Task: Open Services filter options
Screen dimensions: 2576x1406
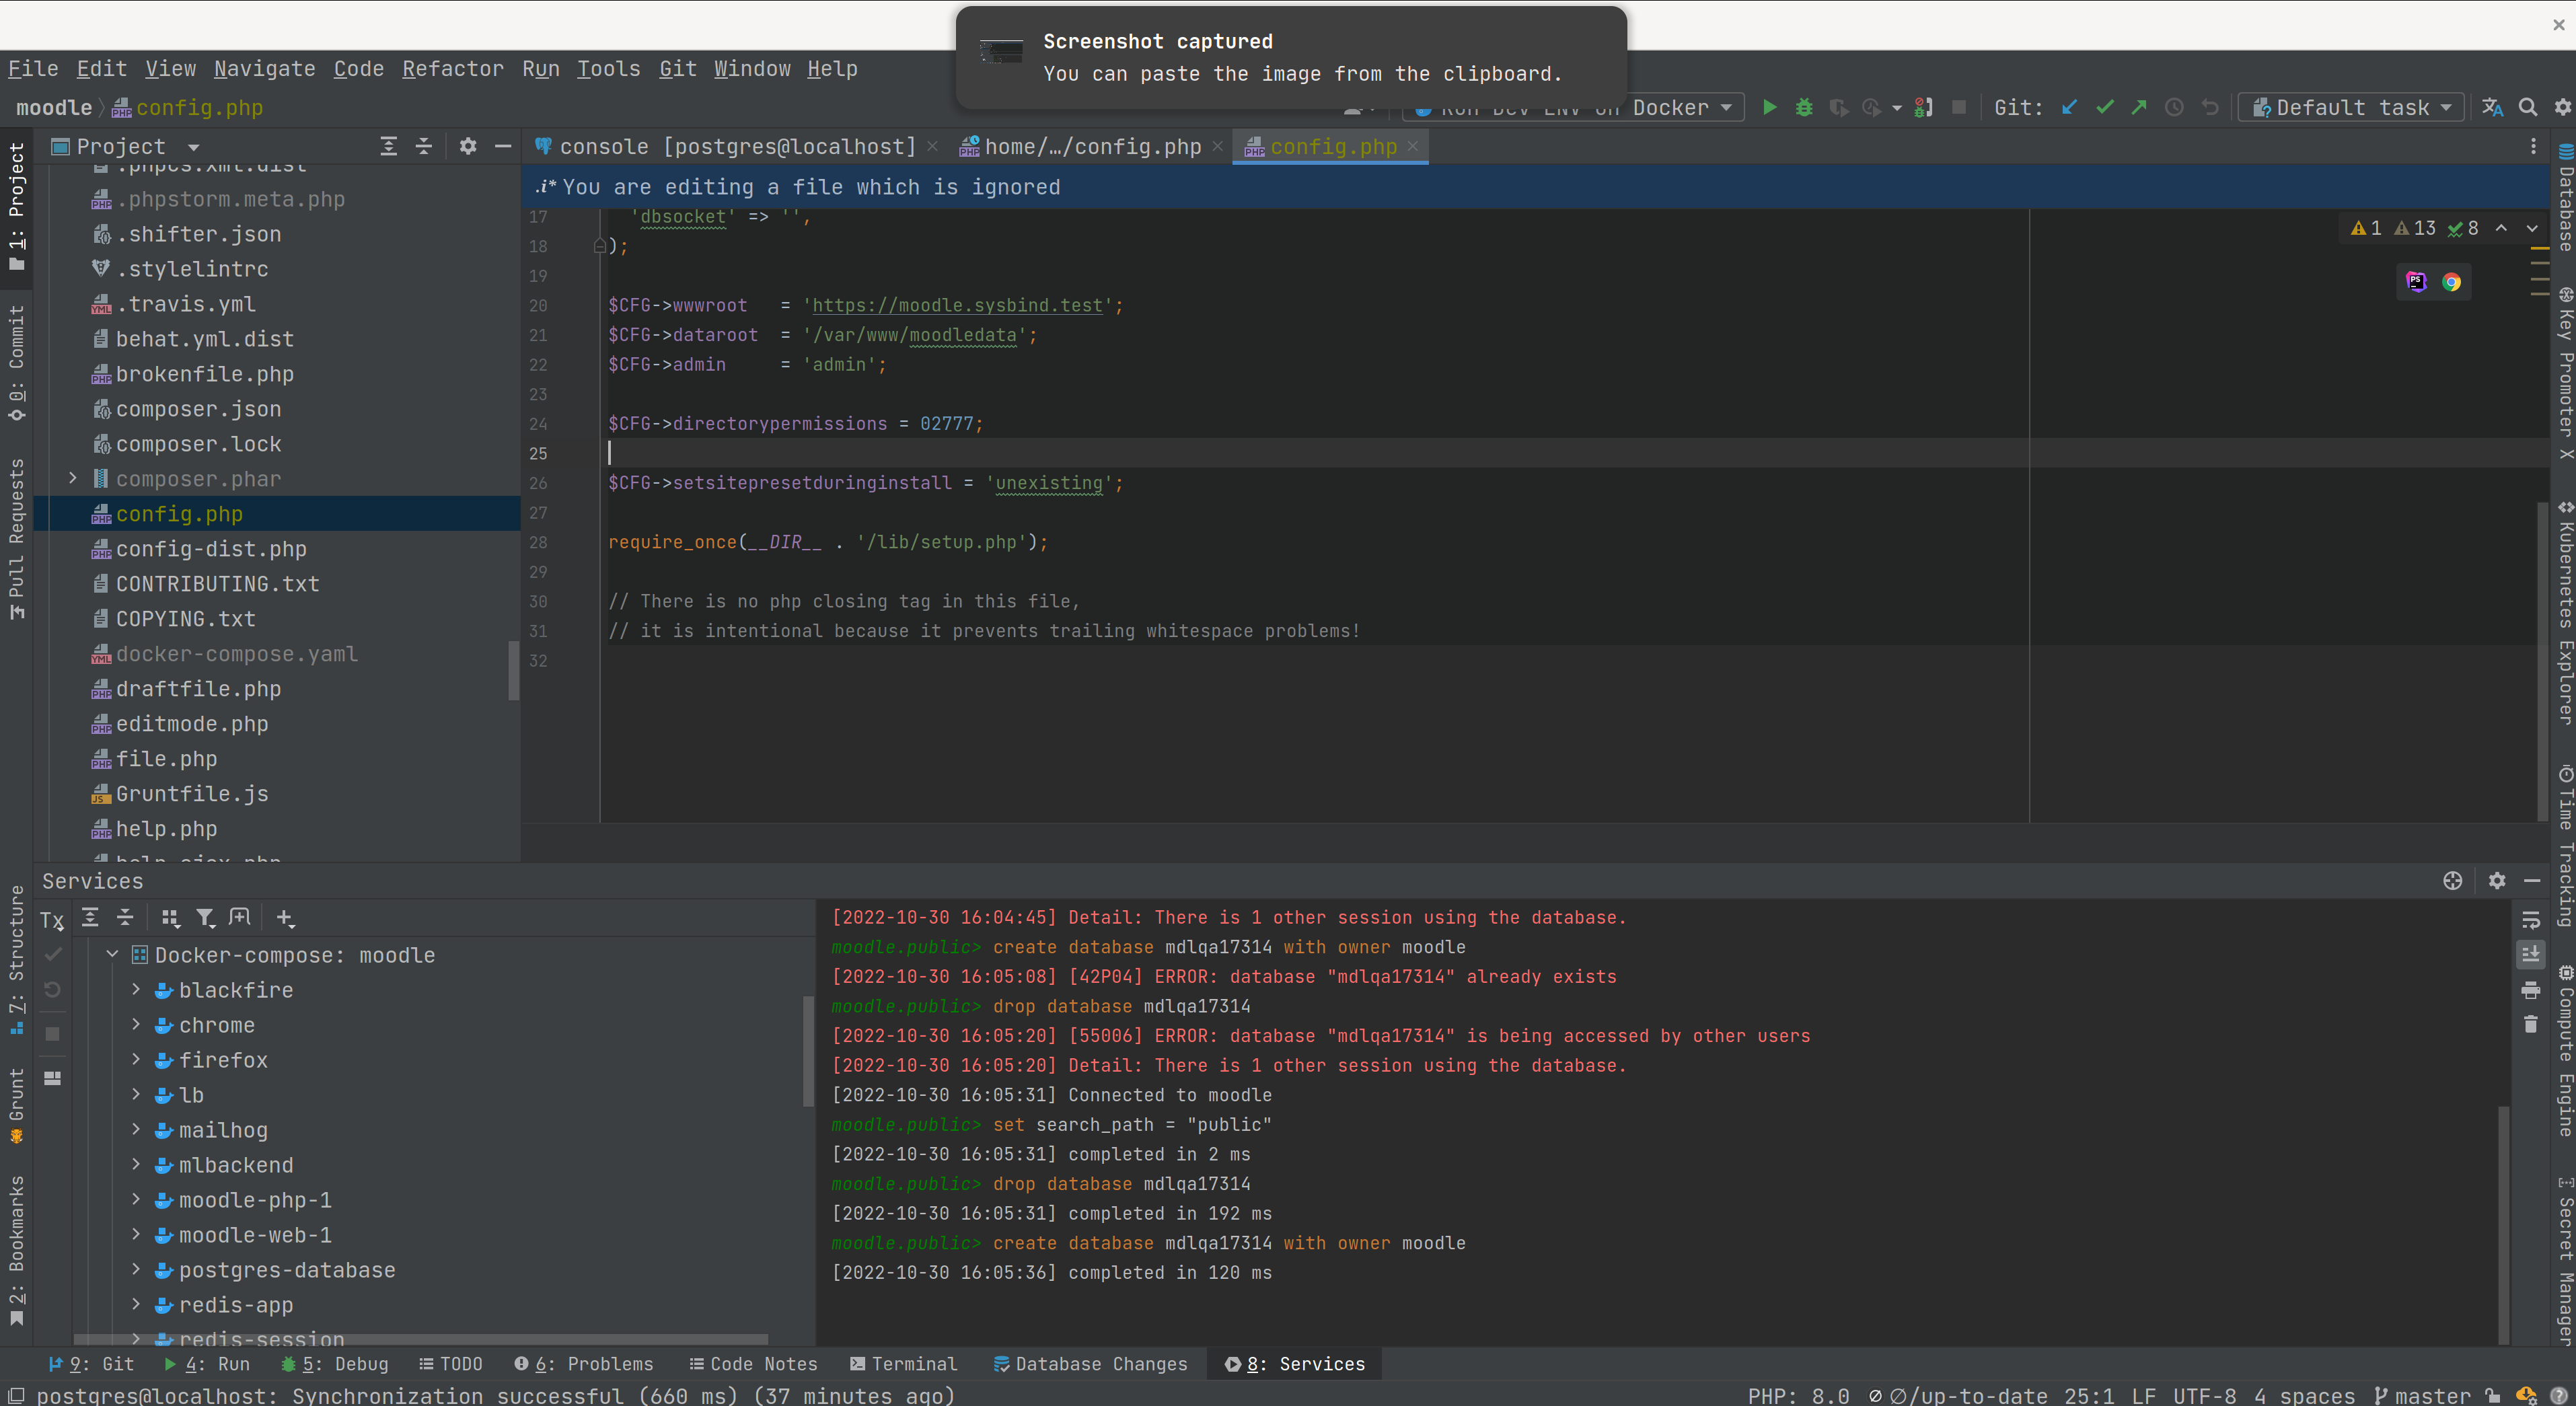Action: (x=205, y=917)
